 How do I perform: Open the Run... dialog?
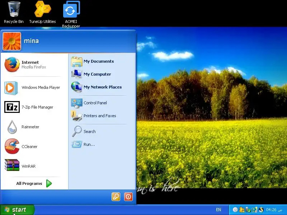click(102, 144)
